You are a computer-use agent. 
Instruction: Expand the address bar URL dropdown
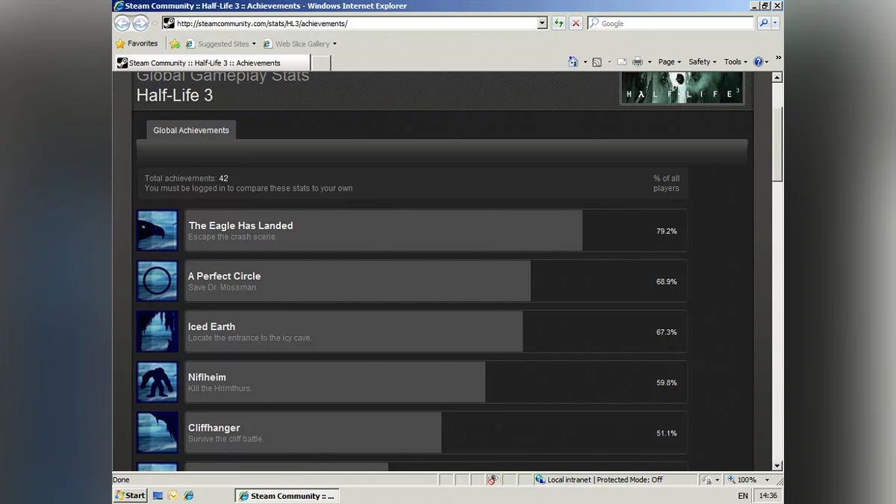click(x=543, y=23)
